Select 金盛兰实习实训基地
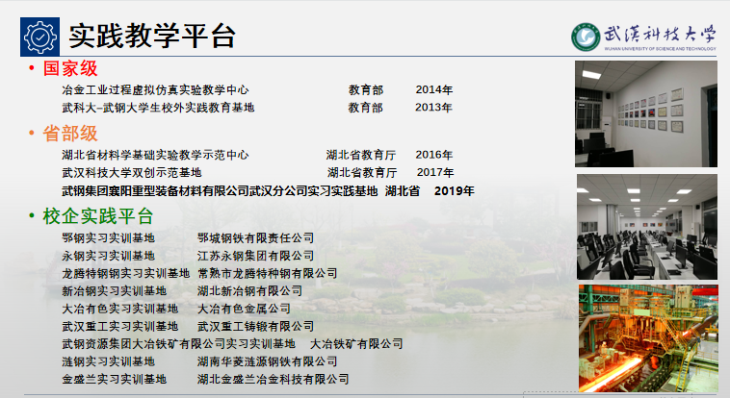 pyautogui.click(x=114, y=380)
